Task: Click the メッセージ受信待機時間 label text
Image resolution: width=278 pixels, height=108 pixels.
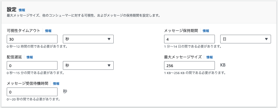Action: click(28, 83)
